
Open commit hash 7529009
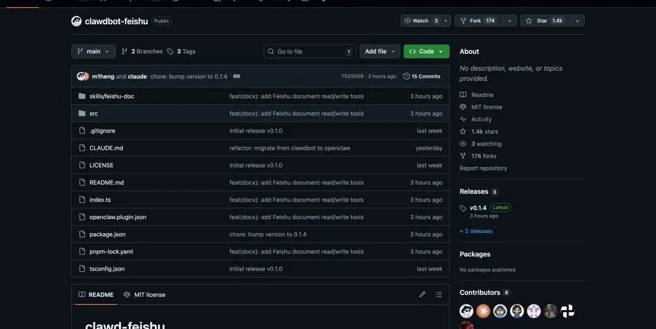click(x=352, y=76)
